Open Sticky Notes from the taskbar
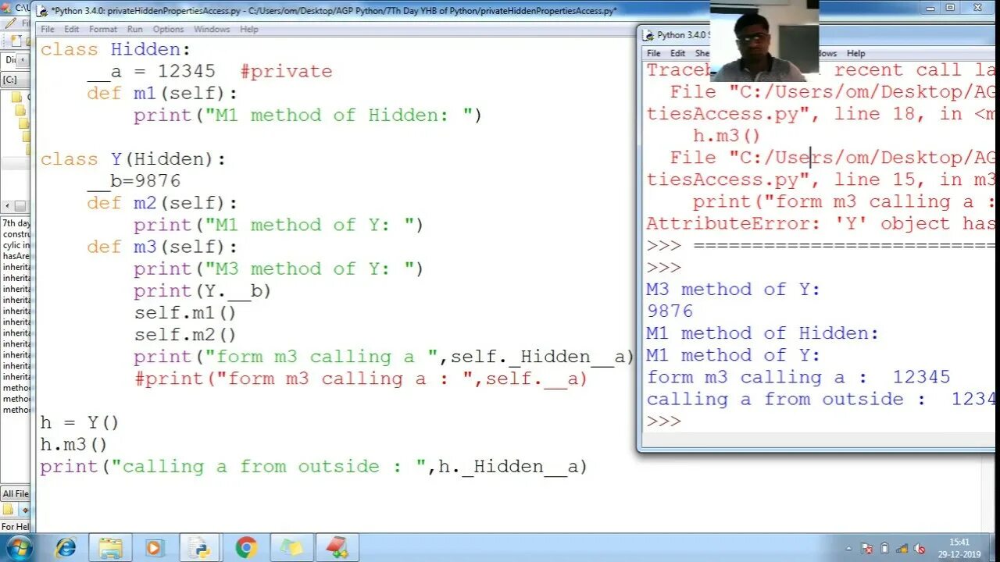This screenshot has width=1000, height=562. click(293, 546)
